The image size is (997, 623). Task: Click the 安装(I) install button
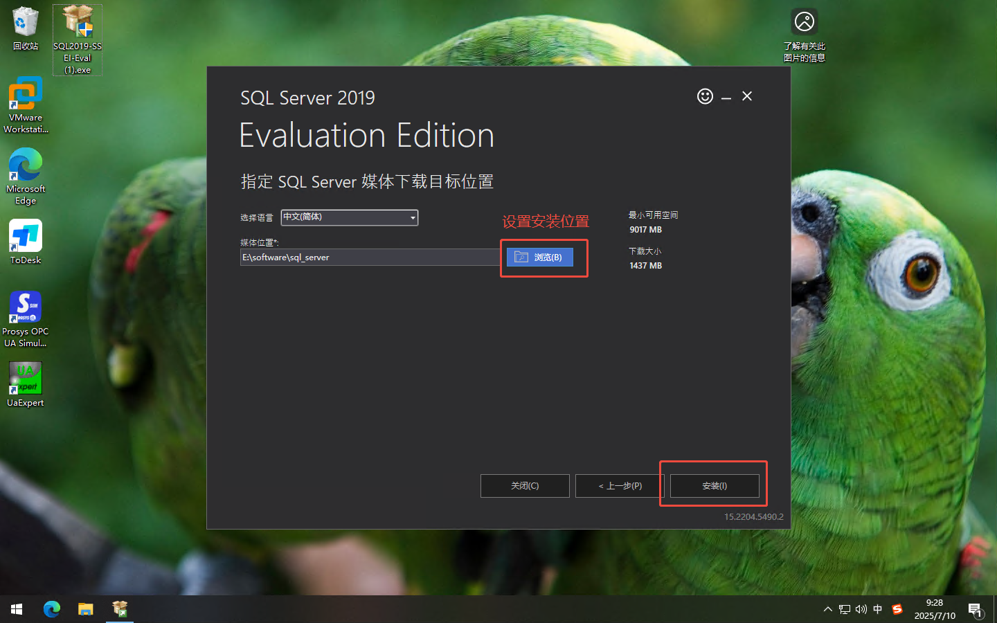[x=714, y=485]
